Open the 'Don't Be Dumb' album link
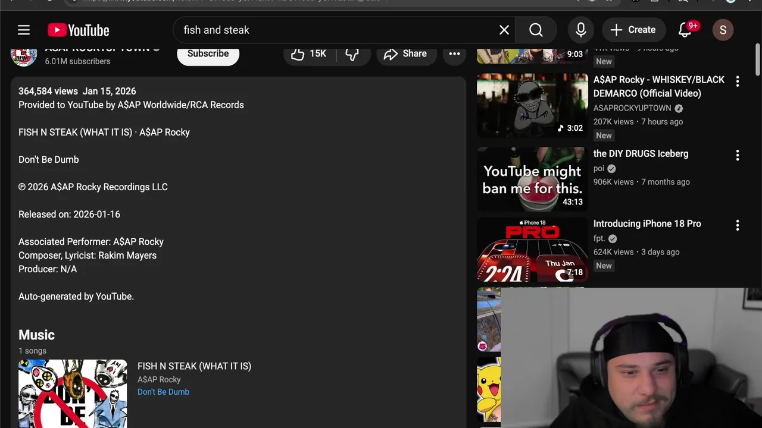Viewport: 762px width, 428px height. click(163, 392)
